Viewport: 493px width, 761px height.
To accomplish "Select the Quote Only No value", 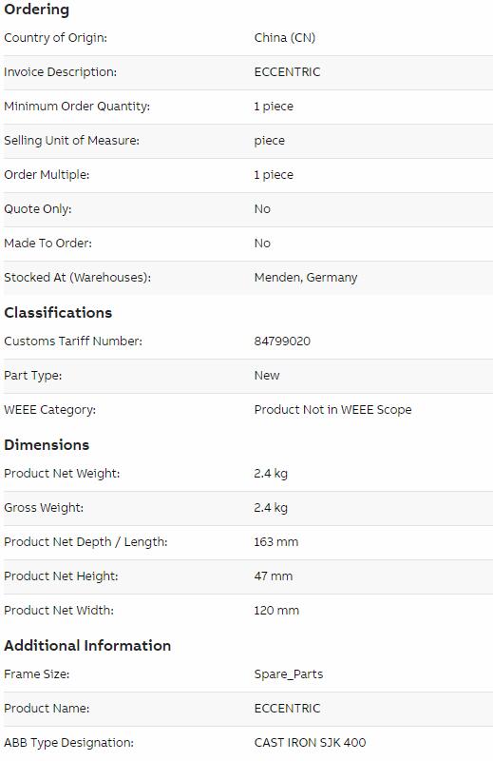I will click(262, 209).
